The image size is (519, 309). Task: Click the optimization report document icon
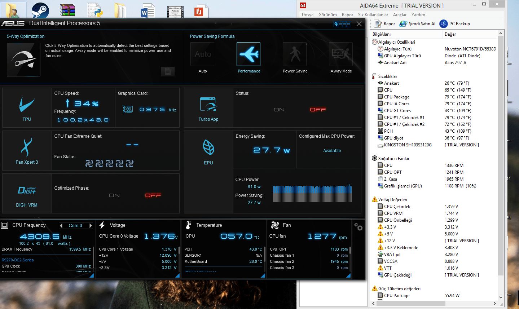(168, 71)
